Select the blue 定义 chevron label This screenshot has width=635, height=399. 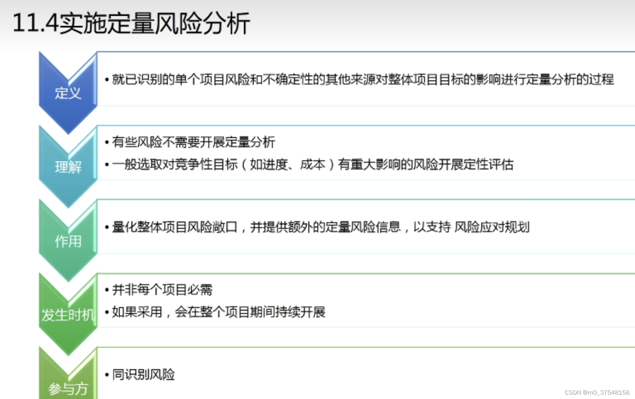point(68,93)
